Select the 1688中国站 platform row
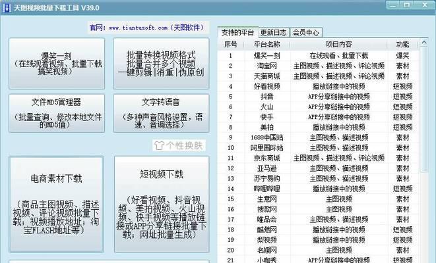This screenshot has height=263, width=436. (x=319, y=137)
